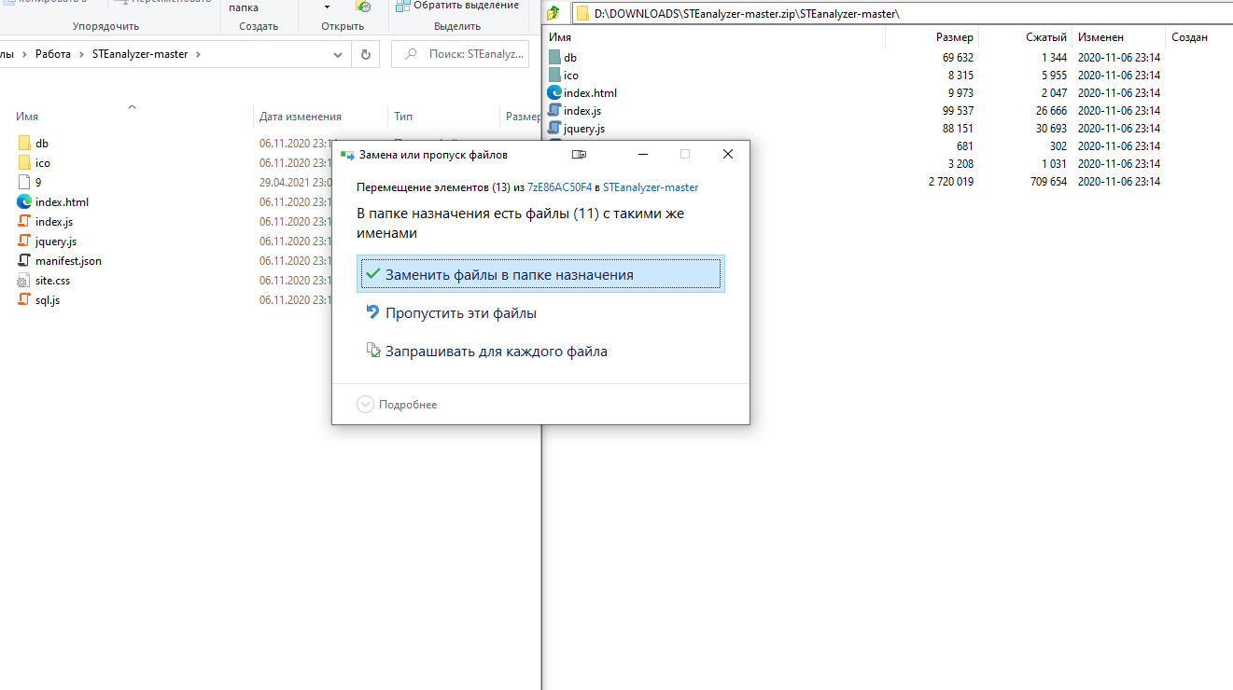Image resolution: width=1233 pixels, height=690 pixels.
Task: Open the Открыть dropdown arrow in ribbon
Action: point(327,7)
